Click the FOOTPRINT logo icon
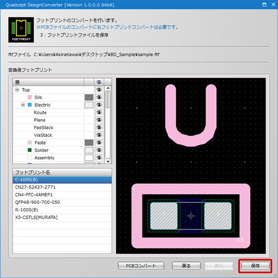Image resolution: width=278 pixels, height=278 pixels. (x=21, y=30)
